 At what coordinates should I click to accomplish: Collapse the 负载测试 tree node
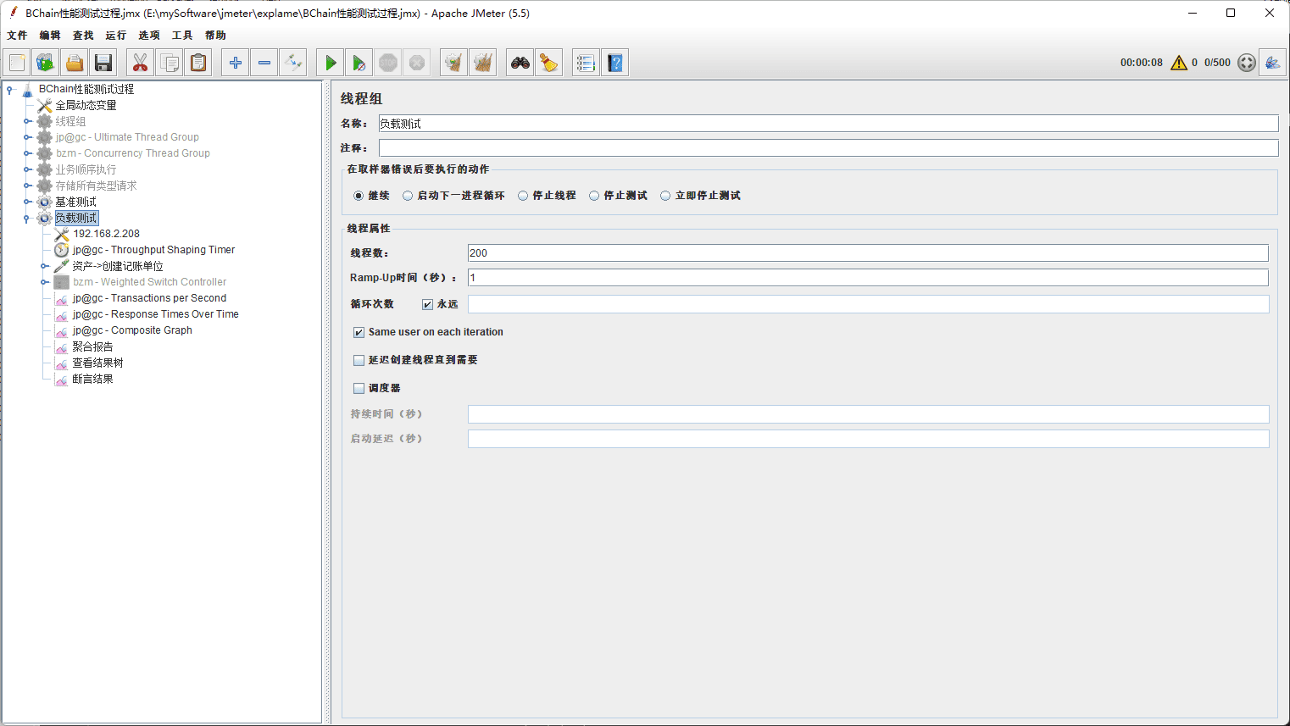27,219
